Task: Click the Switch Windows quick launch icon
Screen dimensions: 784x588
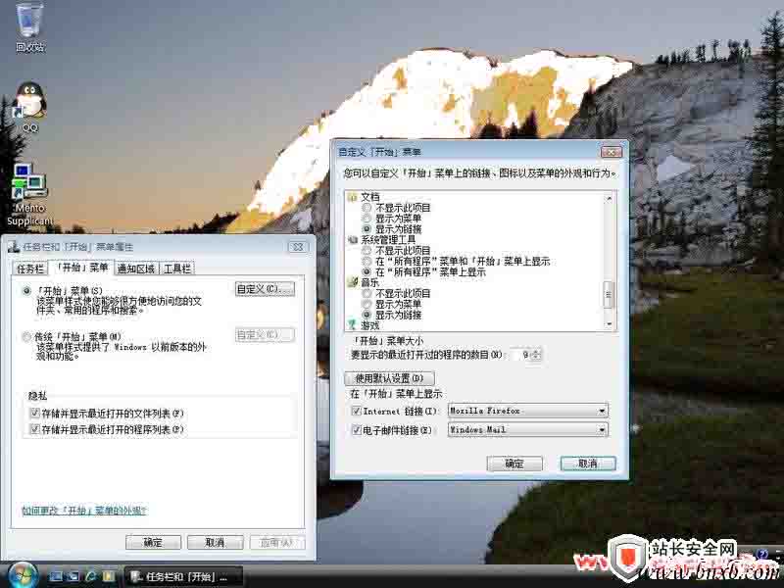Action: tap(73, 574)
